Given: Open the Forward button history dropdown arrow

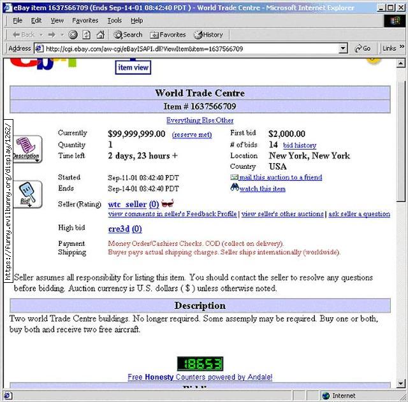Looking at the screenshot, I should (62, 34).
